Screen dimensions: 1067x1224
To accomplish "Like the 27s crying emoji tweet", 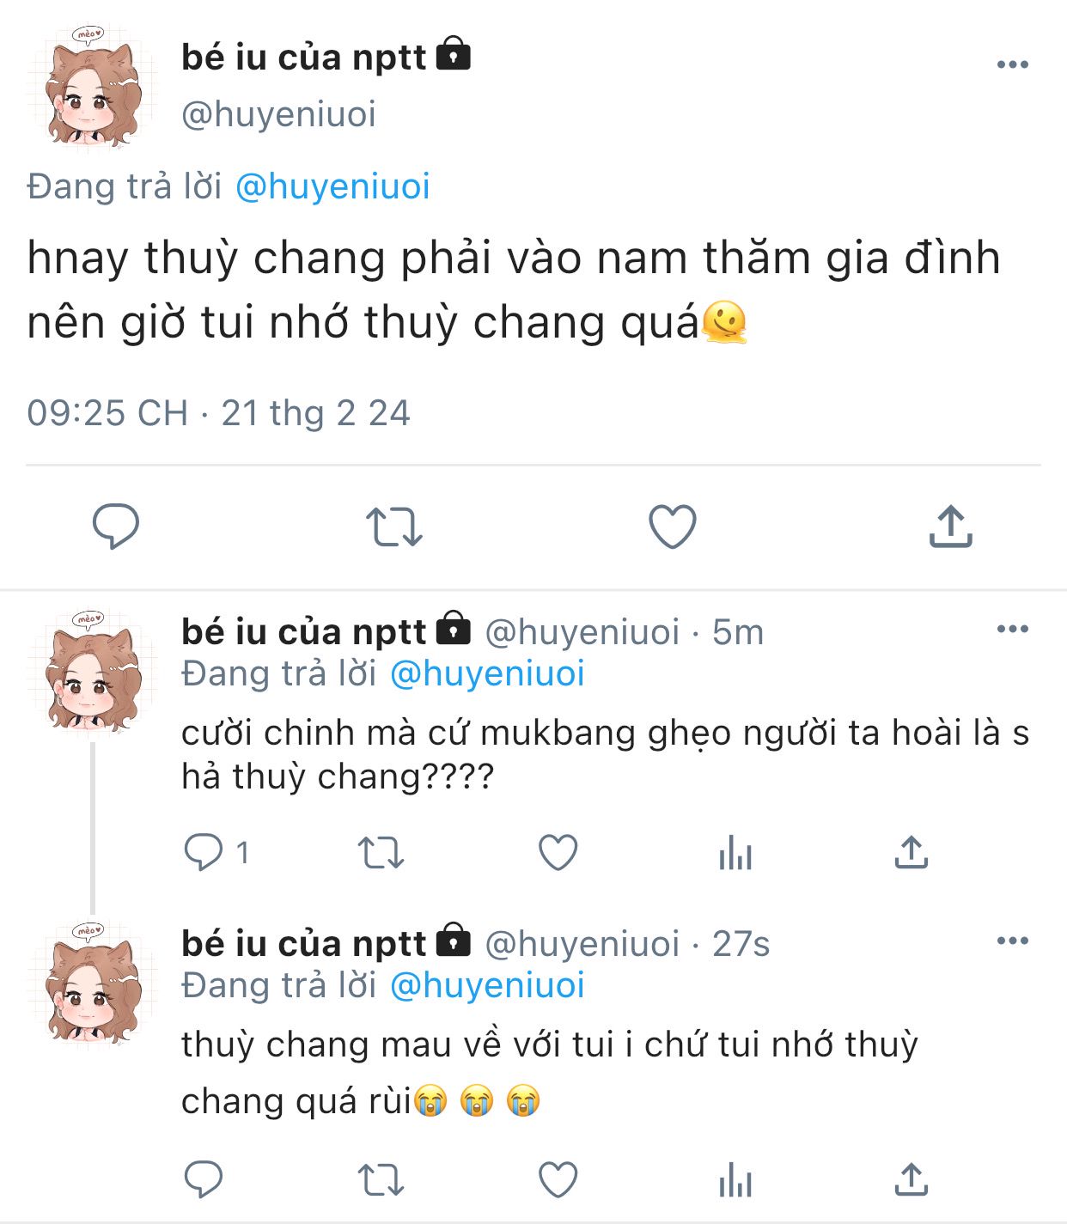I will click(x=558, y=1179).
